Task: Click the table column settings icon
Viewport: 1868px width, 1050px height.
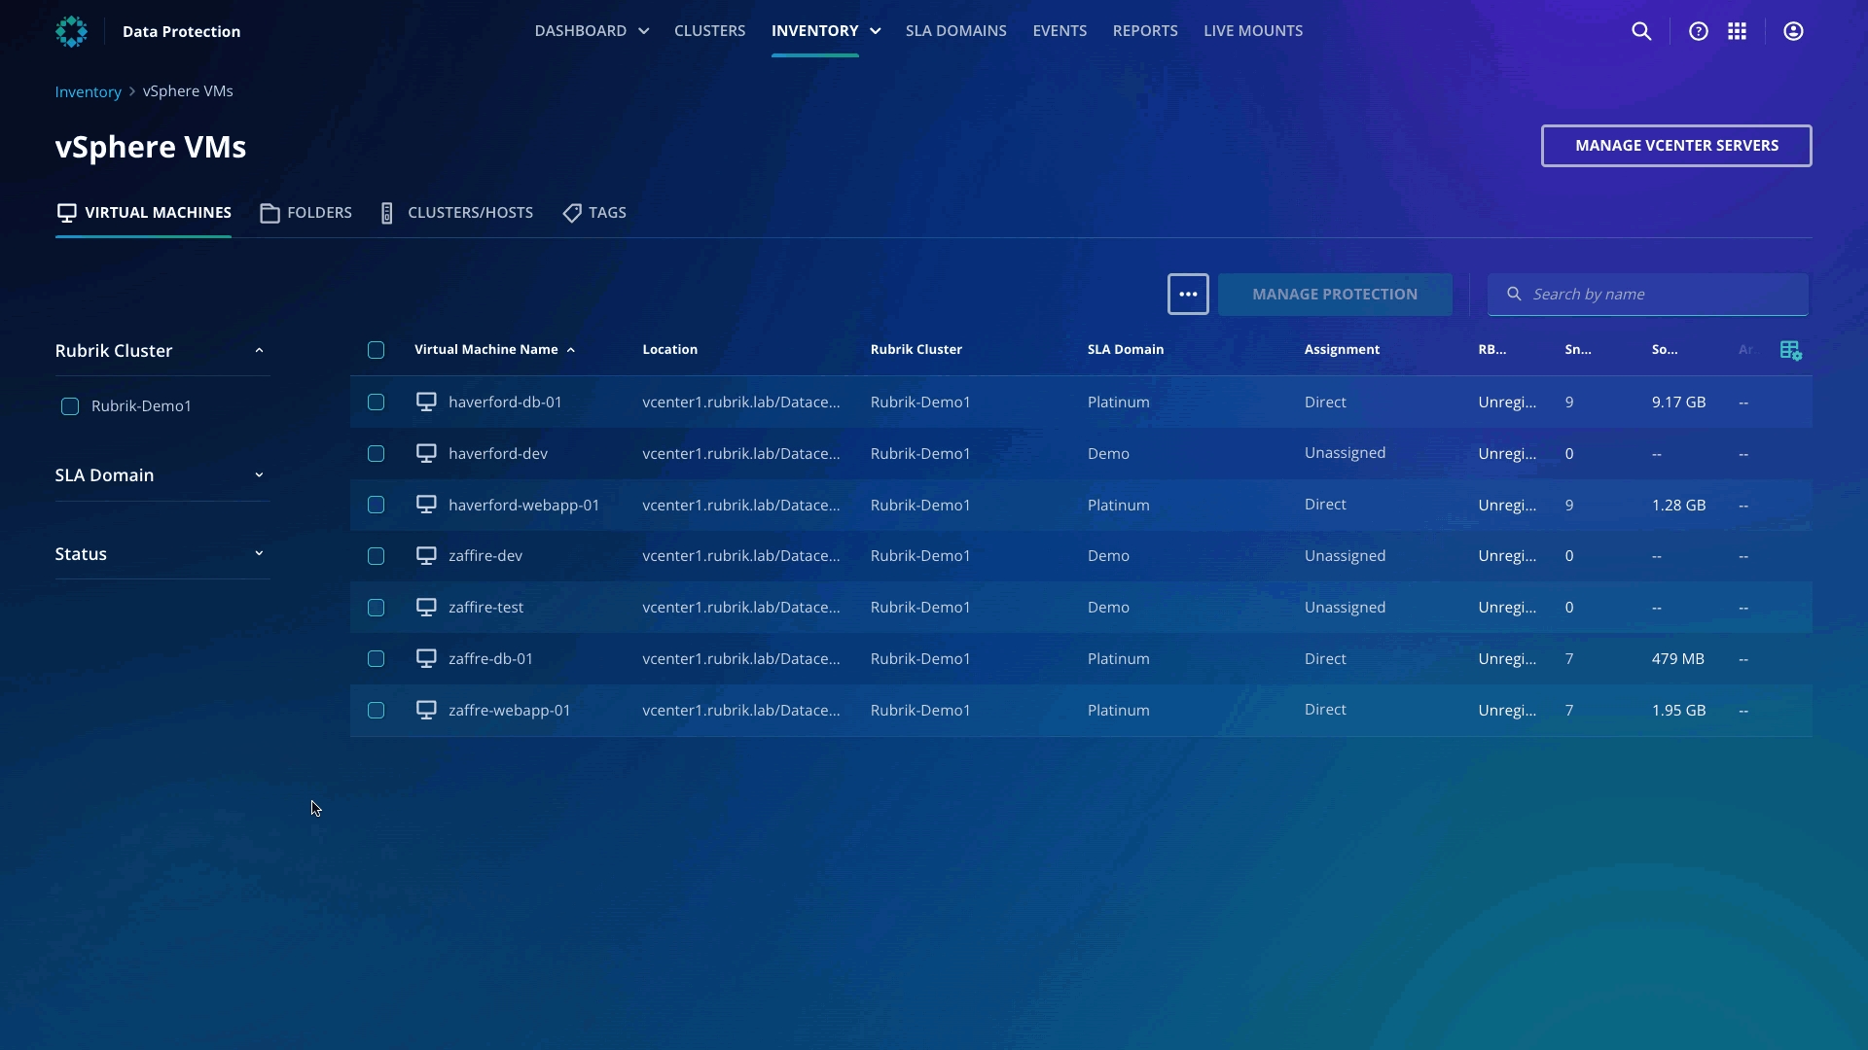Action: pos(1790,350)
